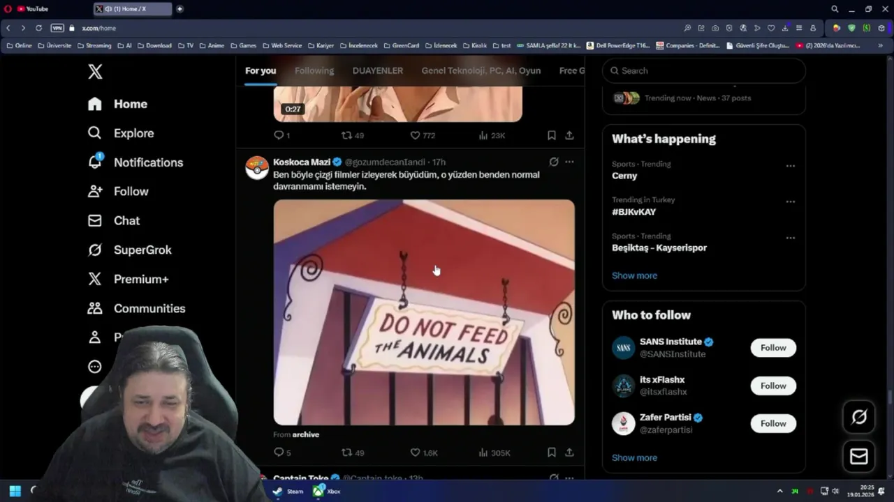Follow its xFlashx
The height and width of the screenshot is (502, 894).
pos(773,386)
